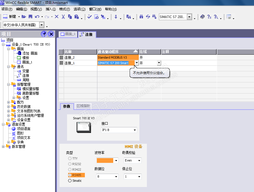Image resolution: width=254 pixels, height=192 pixels.
Task: Save project with the floppy disk icon
Action: 30,17
